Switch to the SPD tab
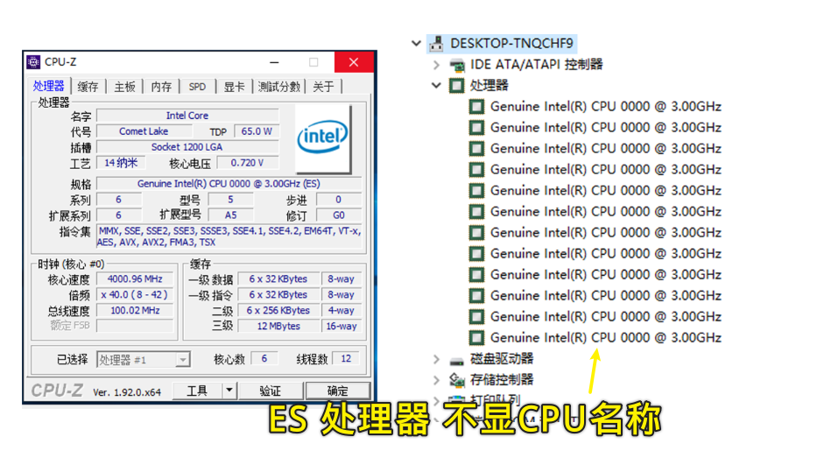The width and height of the screenshot is (817, 458). tap(197, 87)
